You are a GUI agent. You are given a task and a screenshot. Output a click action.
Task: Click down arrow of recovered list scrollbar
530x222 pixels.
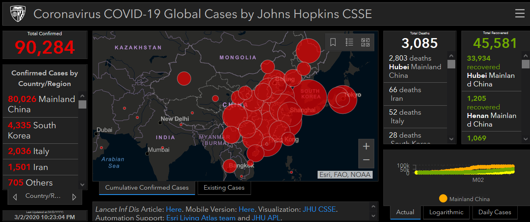tap(525, 139)
